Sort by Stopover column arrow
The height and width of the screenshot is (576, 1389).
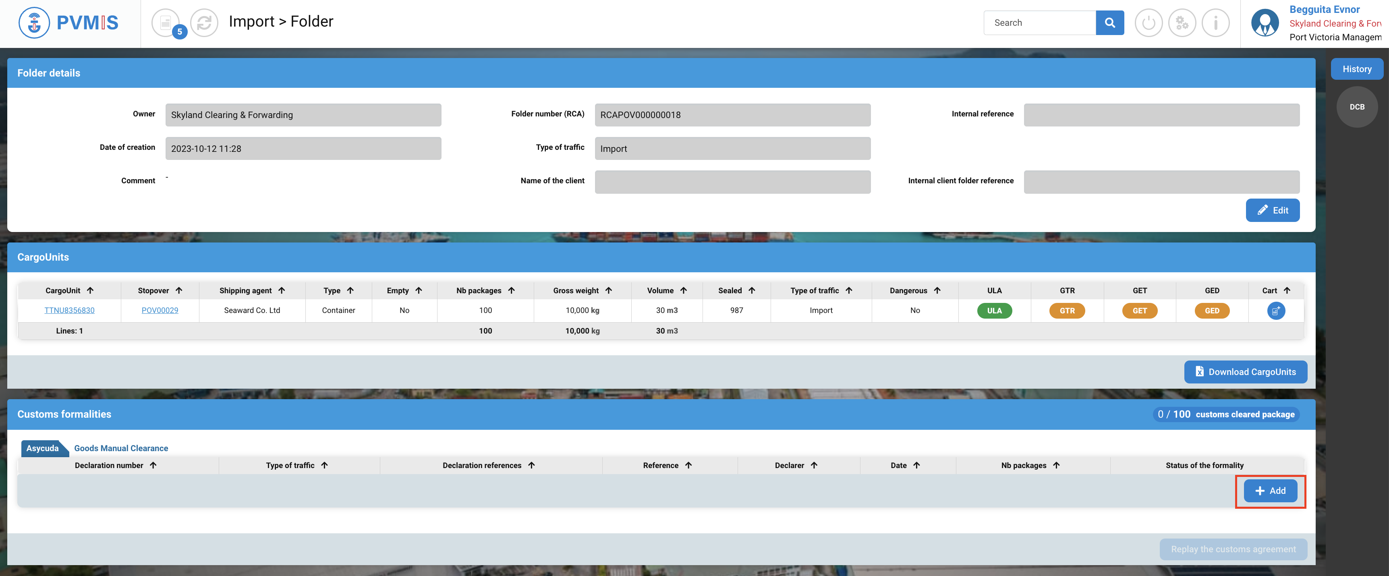coord(179,290)
